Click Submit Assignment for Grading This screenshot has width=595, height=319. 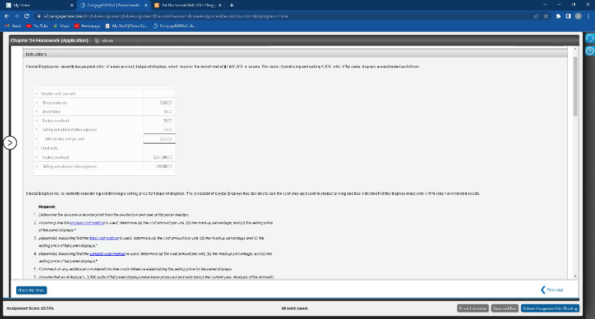click(x=550, y=309)
